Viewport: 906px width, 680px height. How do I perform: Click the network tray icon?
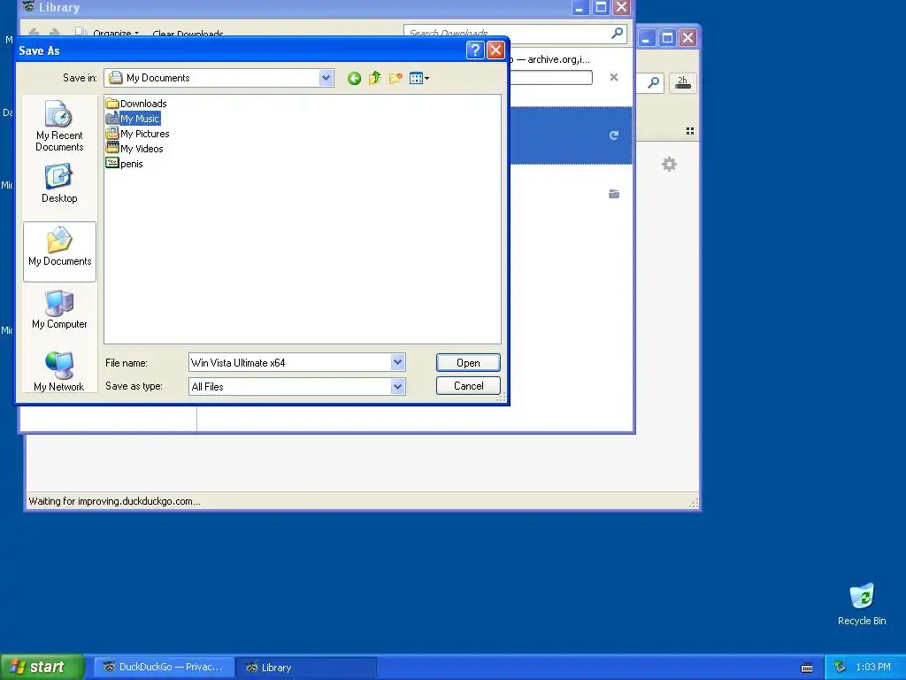pyautogui.click(x=841, y=667)
